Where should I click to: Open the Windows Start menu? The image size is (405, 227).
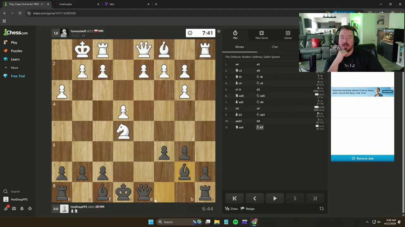click(x=151, y=222)
